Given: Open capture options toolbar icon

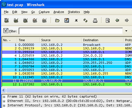Looking at the screenshot, I should coord(16,20).
